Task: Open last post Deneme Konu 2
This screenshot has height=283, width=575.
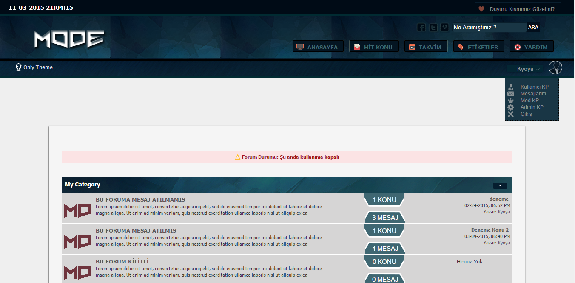Action: [490, 230]
